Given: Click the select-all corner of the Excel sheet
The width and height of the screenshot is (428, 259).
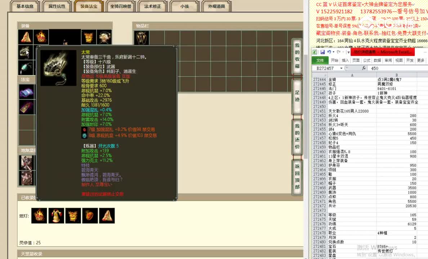Looking at the screenshot, I should click(319, 75).
